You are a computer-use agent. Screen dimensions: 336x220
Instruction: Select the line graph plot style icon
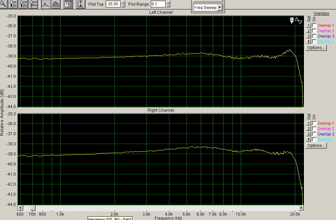click(x=46, y=4)
